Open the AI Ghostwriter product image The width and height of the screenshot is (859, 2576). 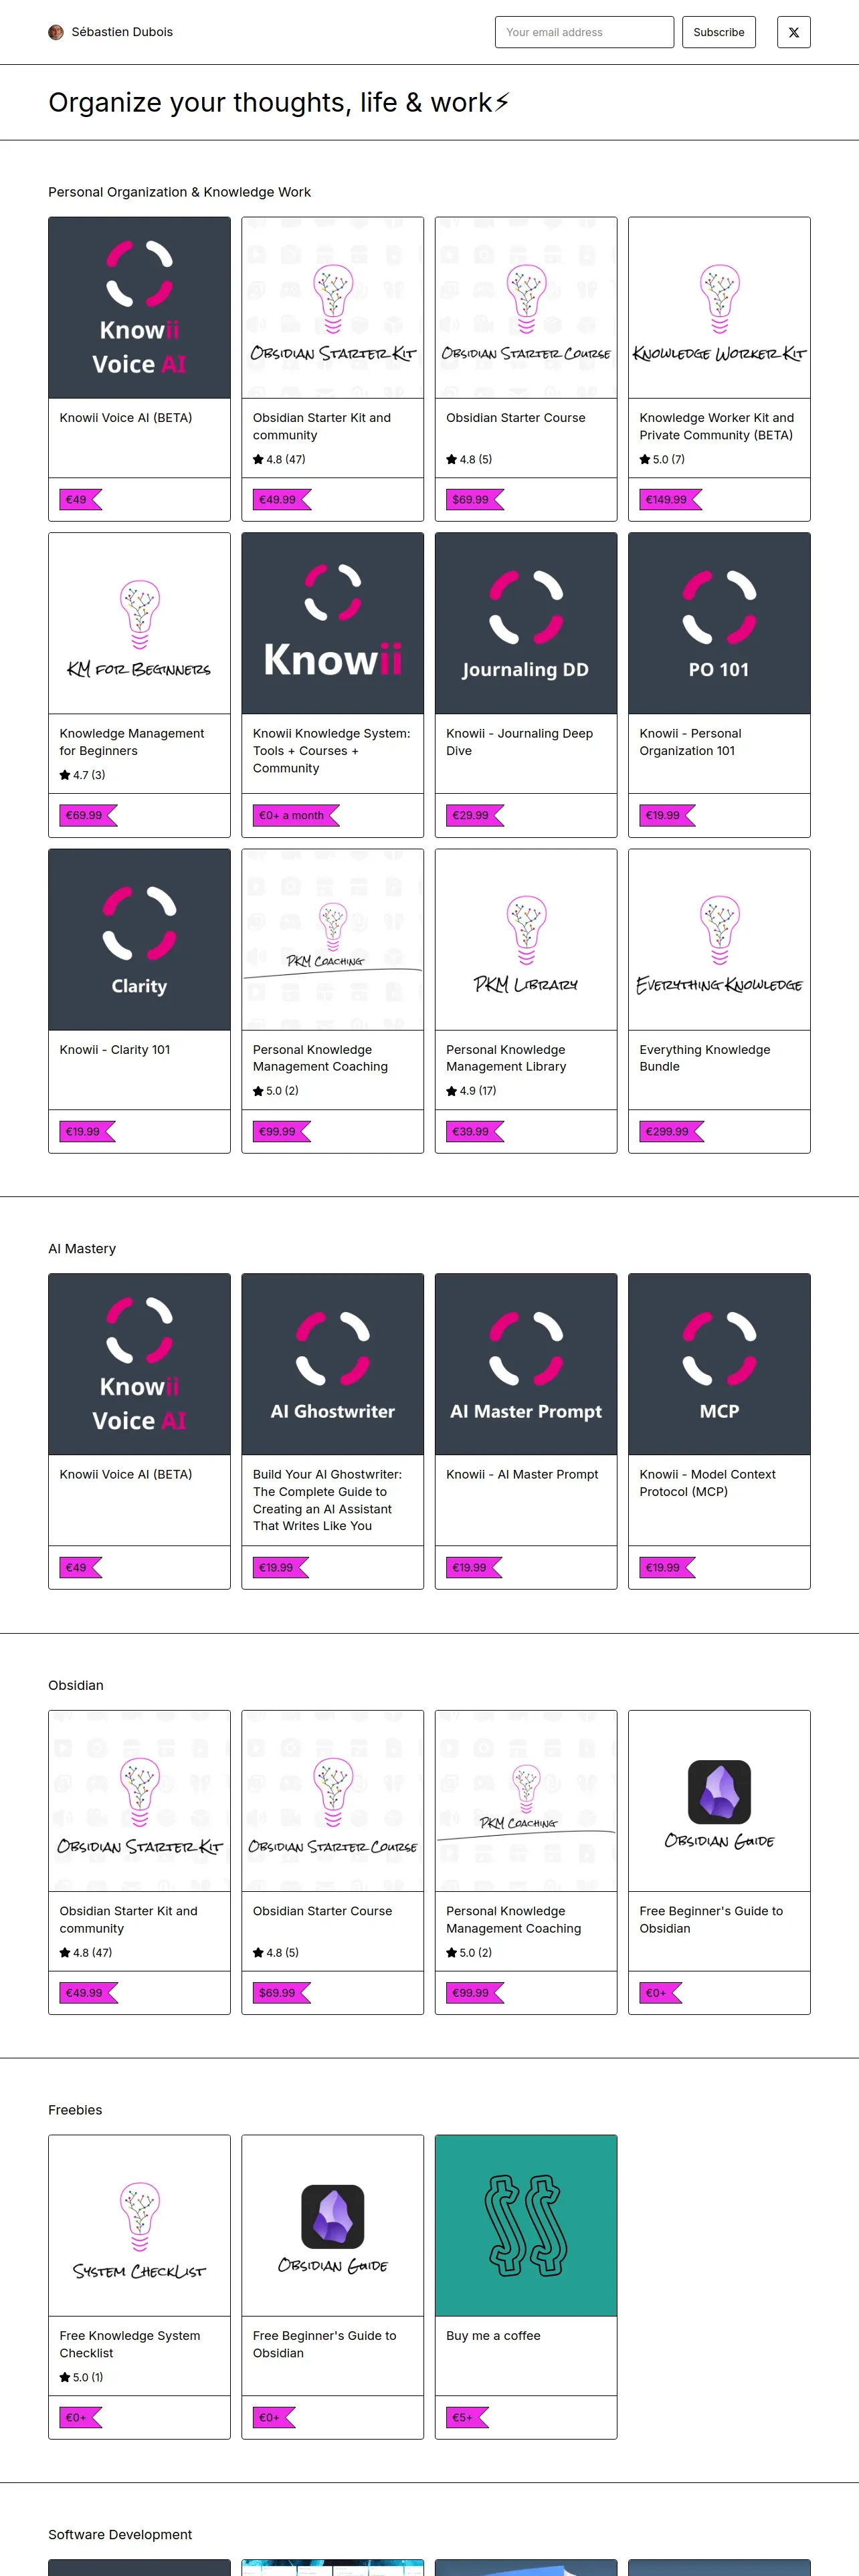[332, 1363]
